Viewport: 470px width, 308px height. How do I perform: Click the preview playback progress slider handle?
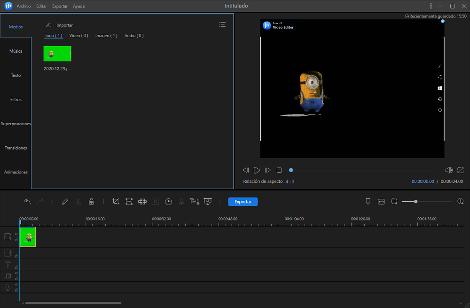tap(291, 170)
